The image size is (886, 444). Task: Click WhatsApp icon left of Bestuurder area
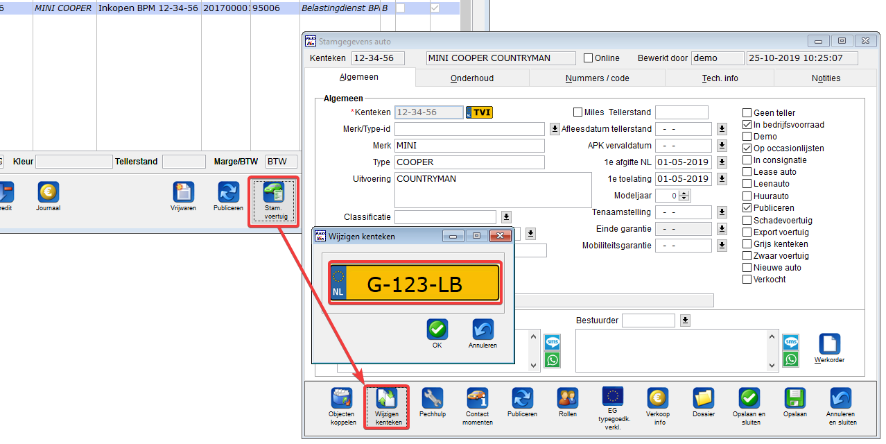553,359
